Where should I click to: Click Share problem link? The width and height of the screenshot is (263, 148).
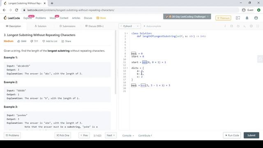[x=66, y=41]
